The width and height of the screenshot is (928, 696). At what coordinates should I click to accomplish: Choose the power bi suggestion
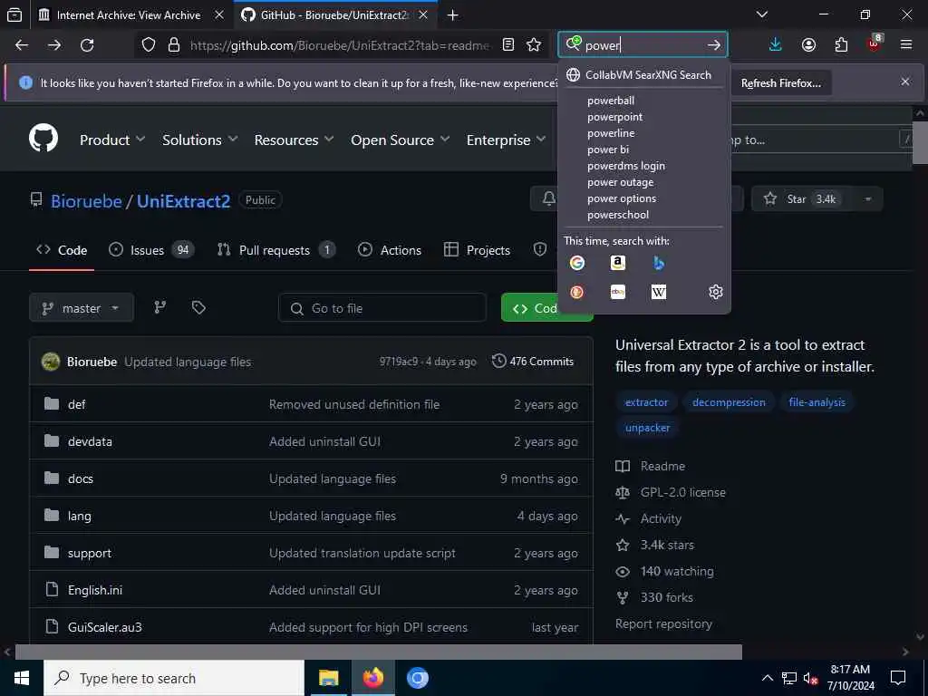608,150
